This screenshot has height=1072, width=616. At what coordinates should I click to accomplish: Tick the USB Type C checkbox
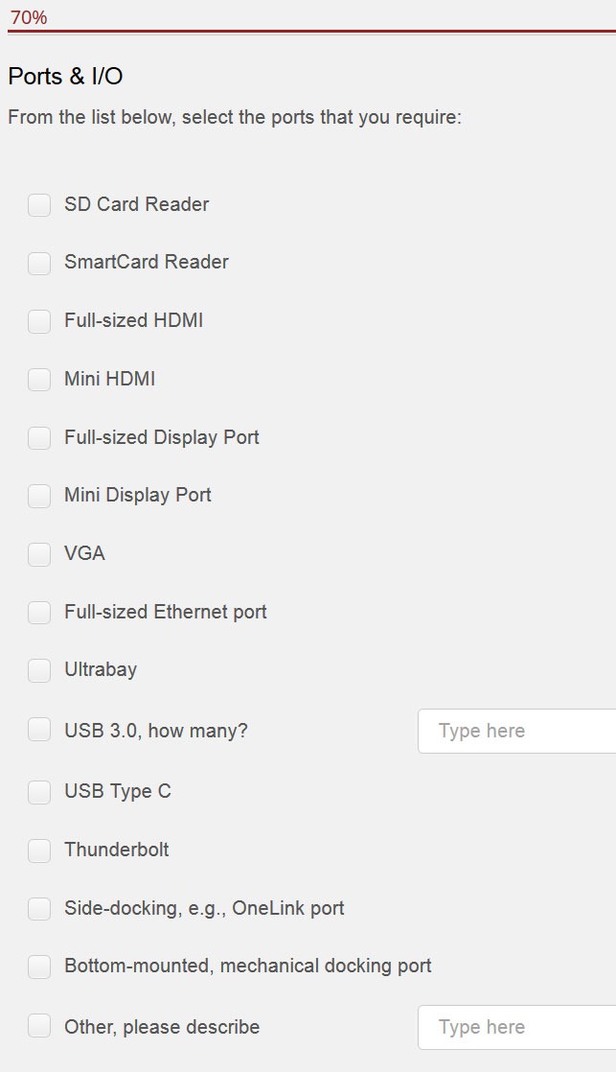(39, 792)
